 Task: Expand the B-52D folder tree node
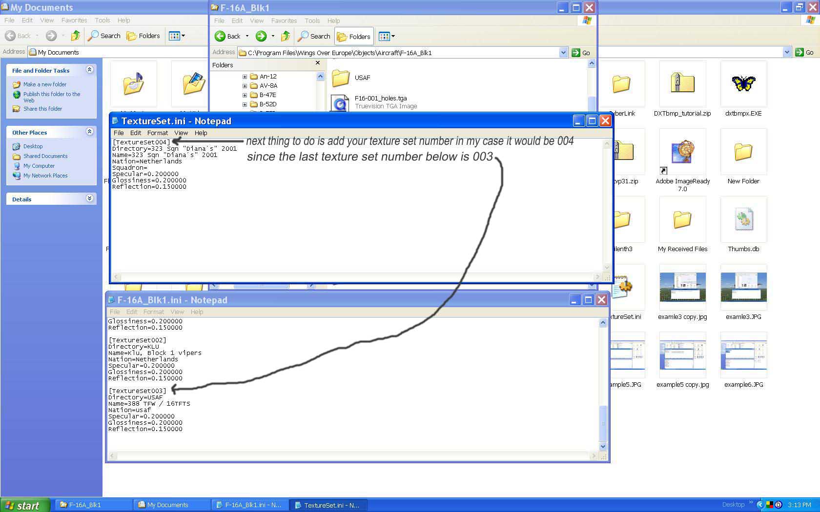[245, 104]
